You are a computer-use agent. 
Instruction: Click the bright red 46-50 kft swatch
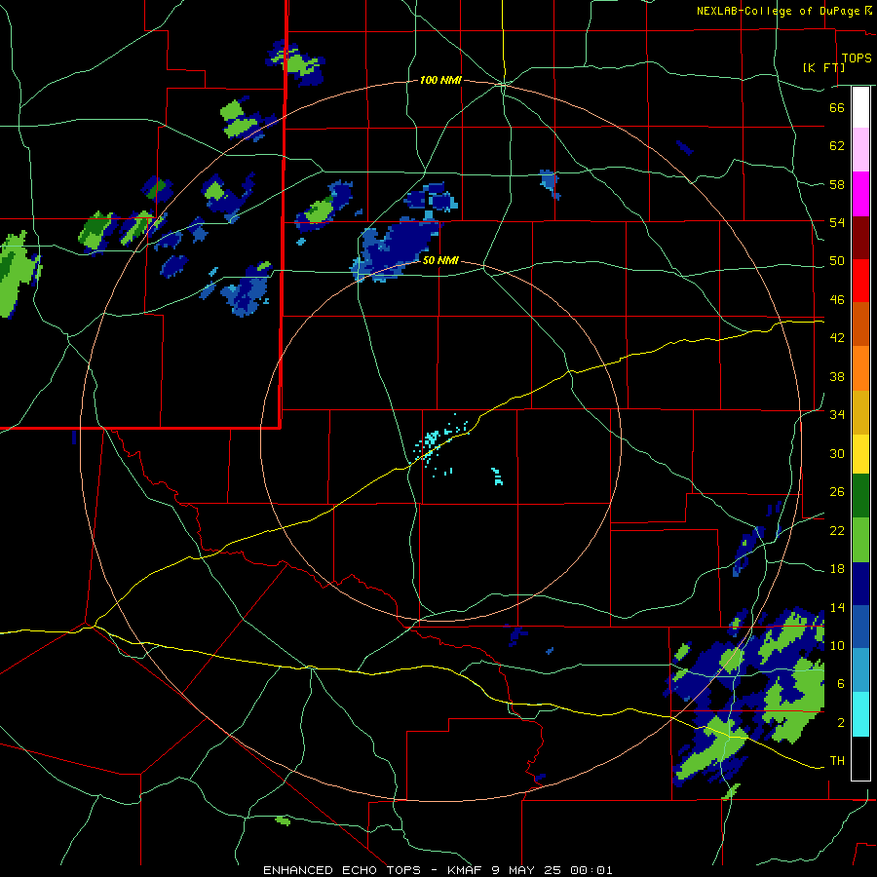point(860,281)
